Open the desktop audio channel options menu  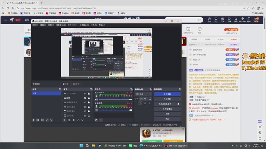[96, 106]
